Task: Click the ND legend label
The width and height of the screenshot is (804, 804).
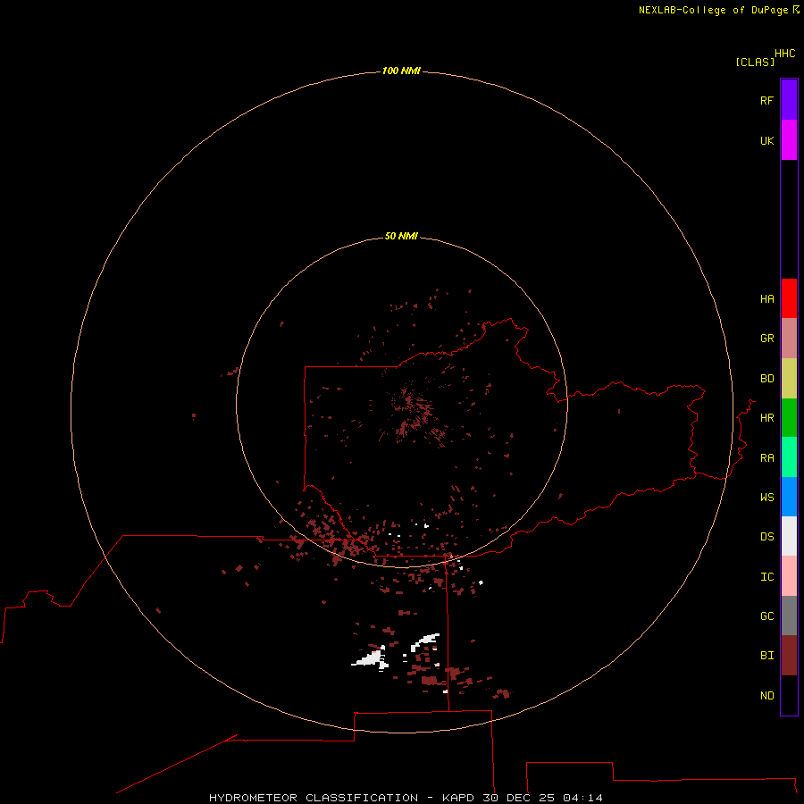Action: coord(766,696)
